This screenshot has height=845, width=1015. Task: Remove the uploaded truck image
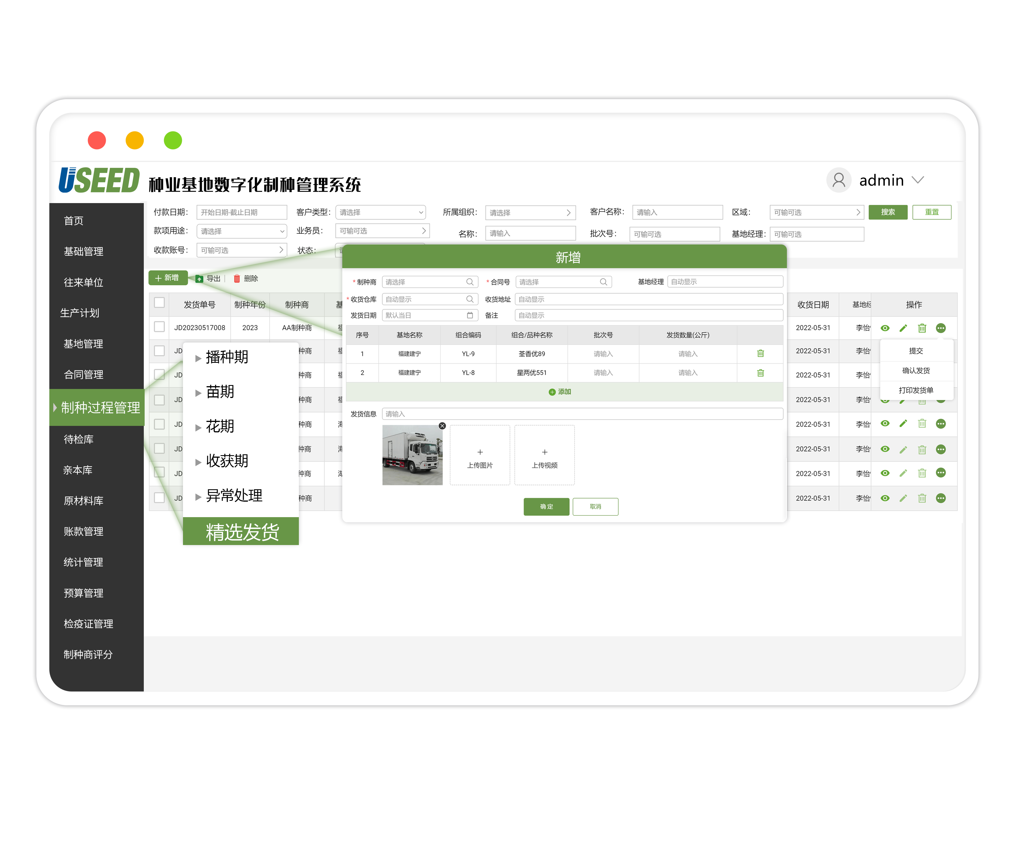tap(442, 426)
